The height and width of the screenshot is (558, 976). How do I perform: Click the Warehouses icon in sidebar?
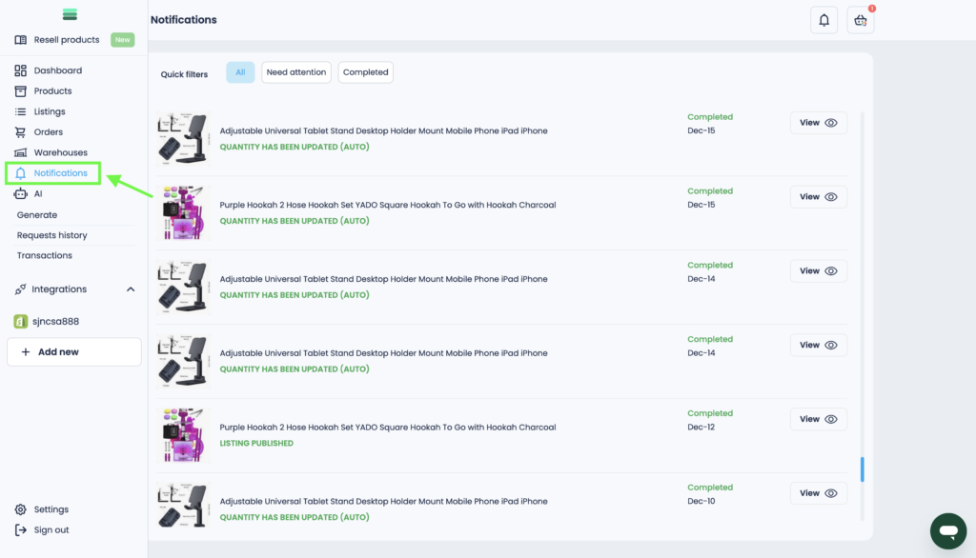21,152
